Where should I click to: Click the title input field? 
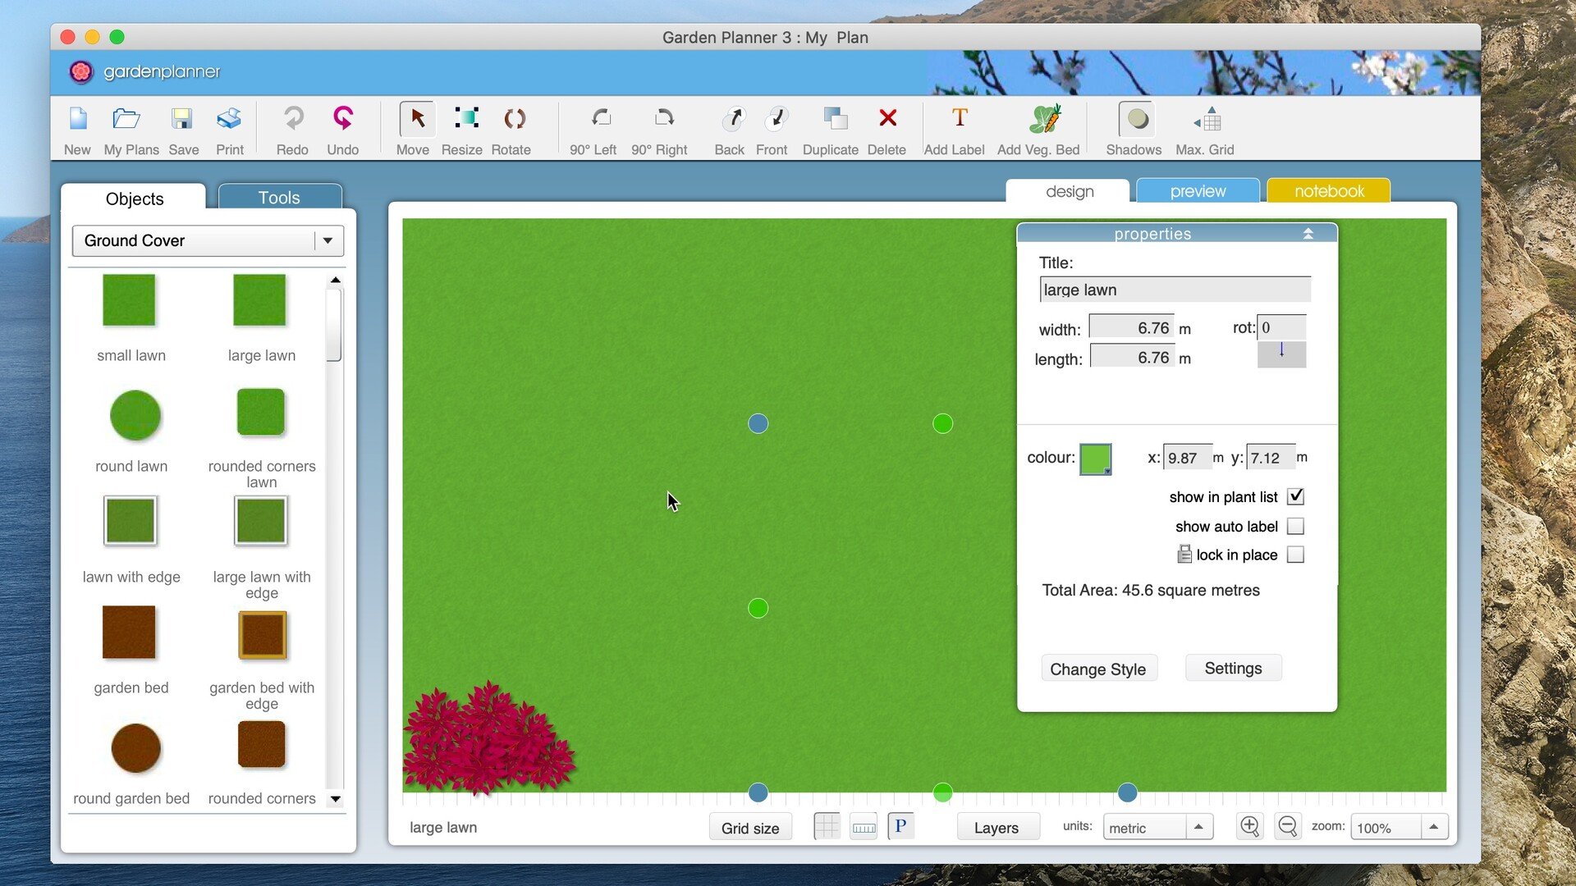1173,289
